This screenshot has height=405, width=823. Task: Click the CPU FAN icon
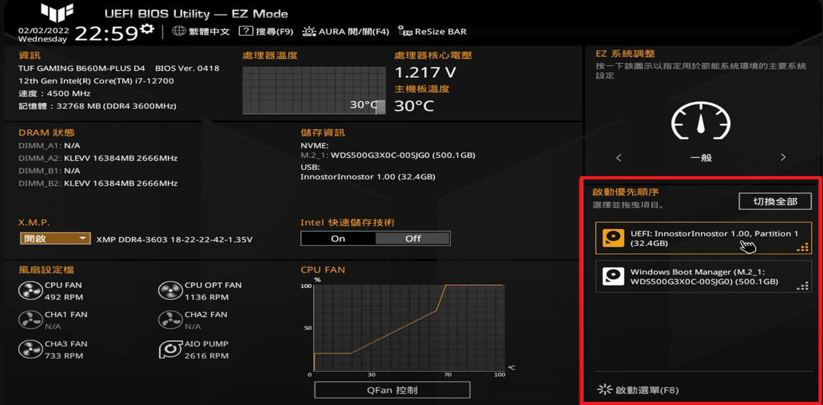[x=30, y=291]
